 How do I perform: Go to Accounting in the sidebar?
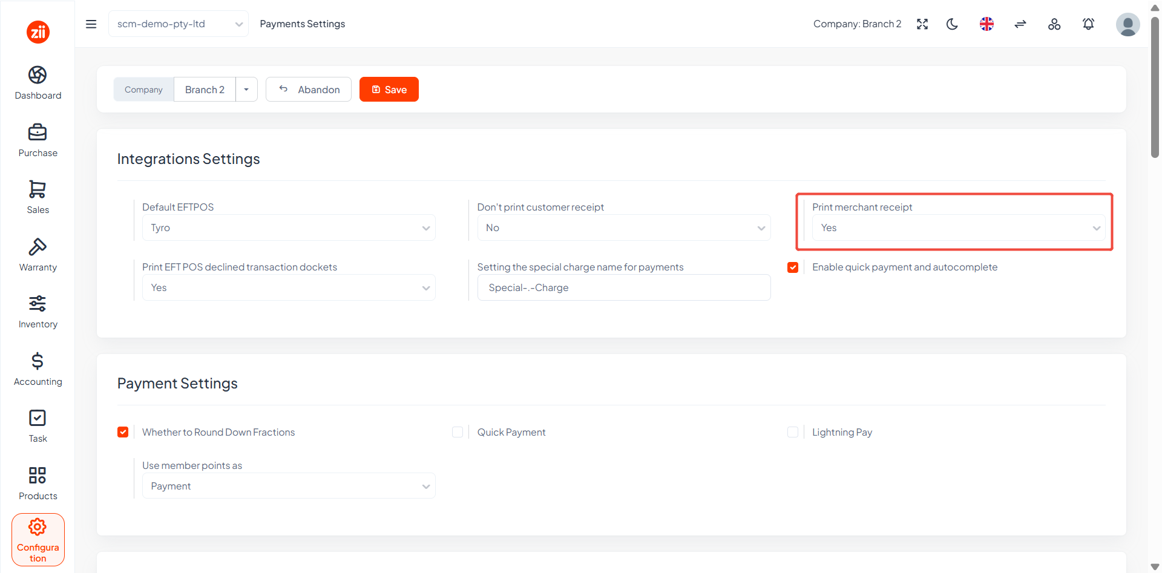point(38,369)
